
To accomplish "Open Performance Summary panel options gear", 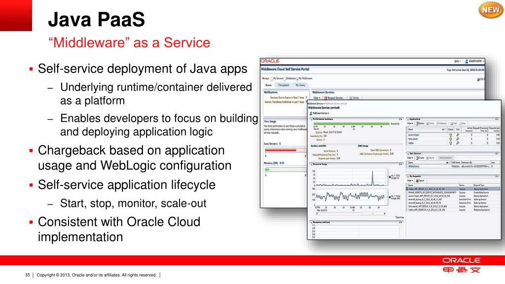I will click(400, 119).
